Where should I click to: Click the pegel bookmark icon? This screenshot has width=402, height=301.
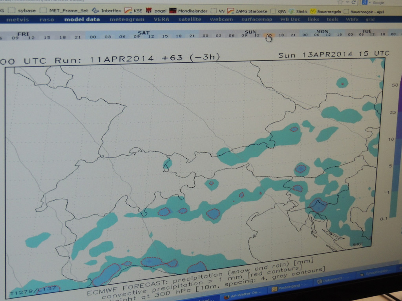(x=149, y=11)
